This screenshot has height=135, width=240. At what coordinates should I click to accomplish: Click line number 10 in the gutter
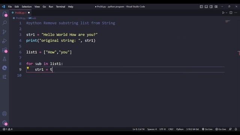click(x=19, y=75)
